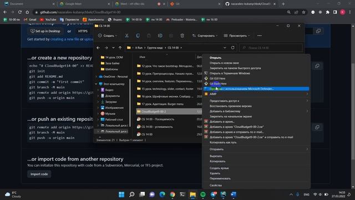The image size is (355, 200).
Task: Click HTTPS button on GitHub page
Action: (83, 31)
